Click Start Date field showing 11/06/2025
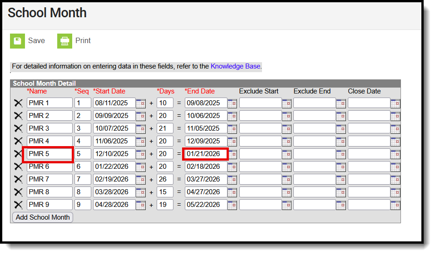Image resolution: width=435 pixels, height=255 pixels. point(114,141)
